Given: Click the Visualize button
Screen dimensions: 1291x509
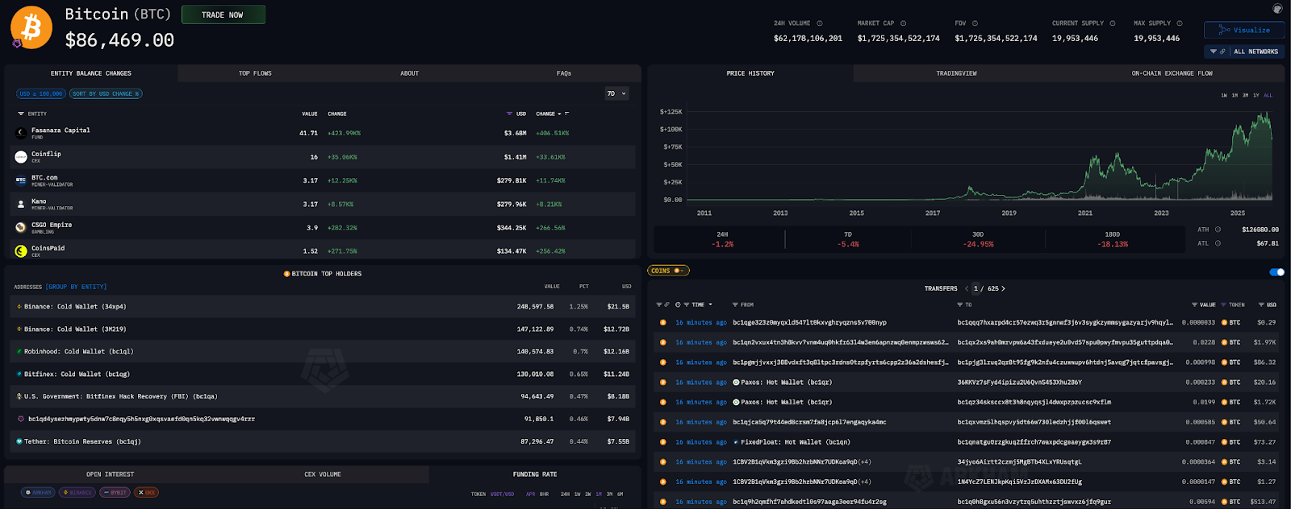Looking at the screenshot, I should pos(1244,30).
